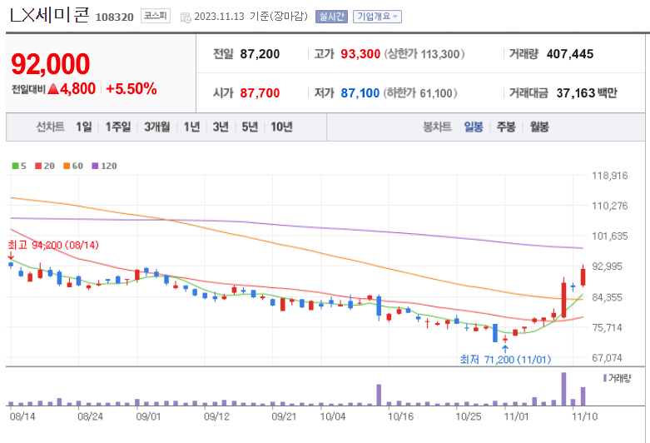The width and height of the screenshot is (650, 443).
Task: Click the change amount 4,800
Action: [x=77, y=89]
